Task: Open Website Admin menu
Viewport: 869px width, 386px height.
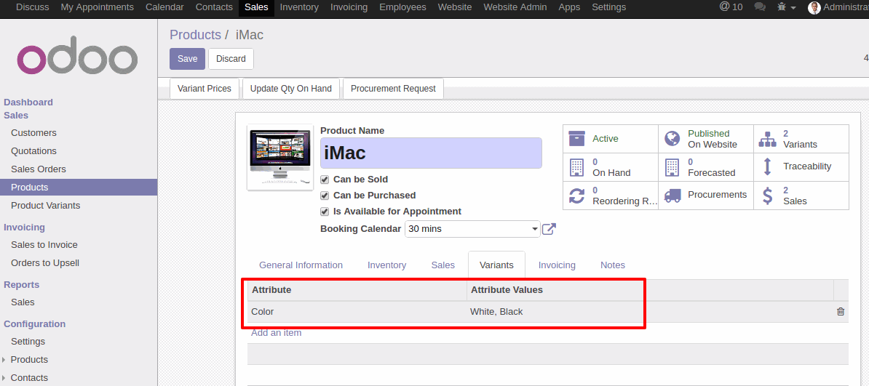Action: (x=515, y=7)
